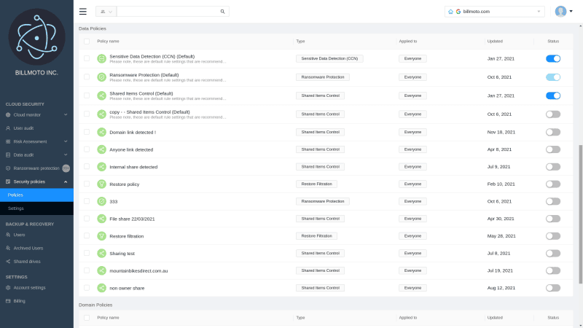Select the checkbox for Restore filtration
Screen dimensions: 583x328
(87, 235)
